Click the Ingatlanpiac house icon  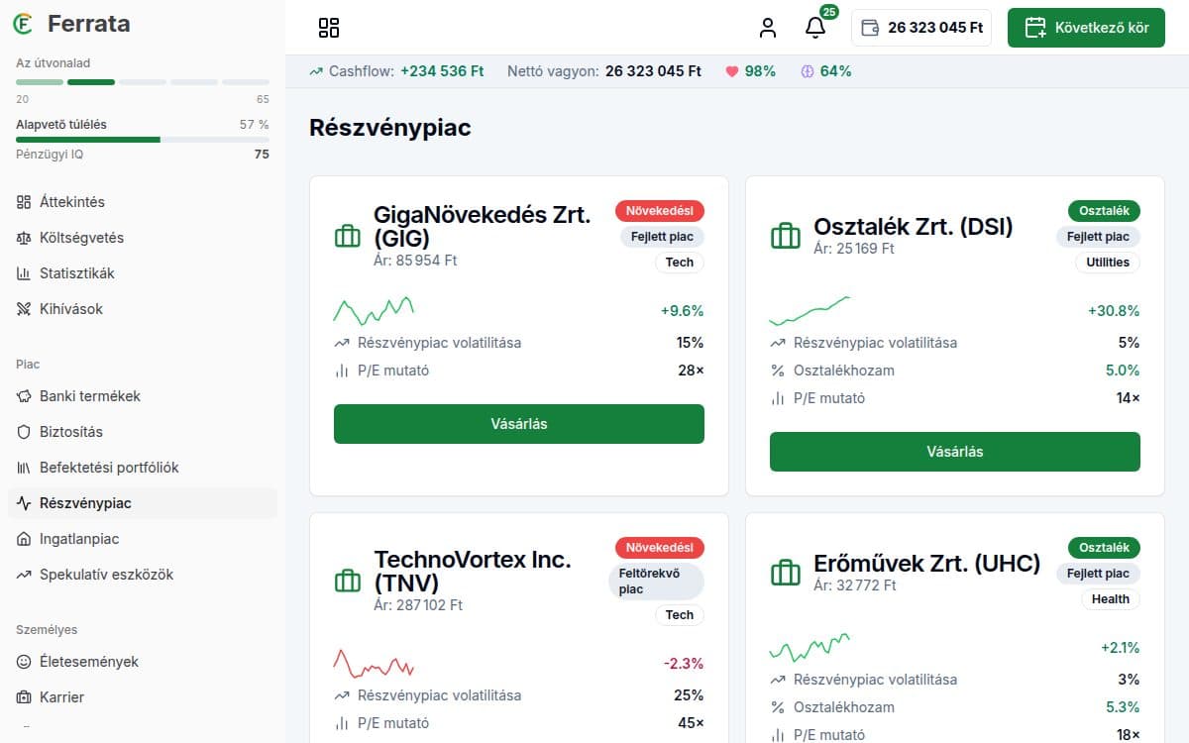25,539
